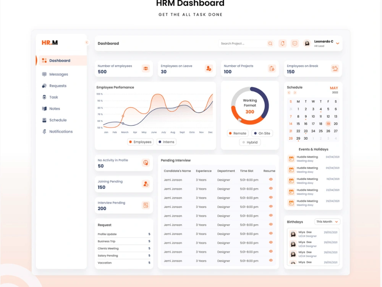
Task: Open Task in the sidebar
Action: (x=50, y=97)
